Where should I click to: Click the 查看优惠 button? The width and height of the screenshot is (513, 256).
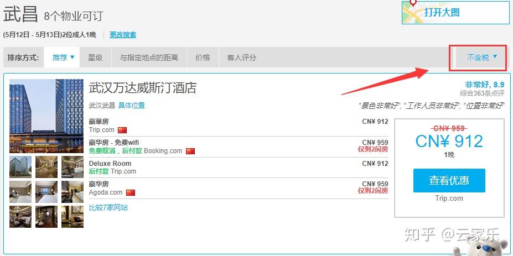pos(449,180)
